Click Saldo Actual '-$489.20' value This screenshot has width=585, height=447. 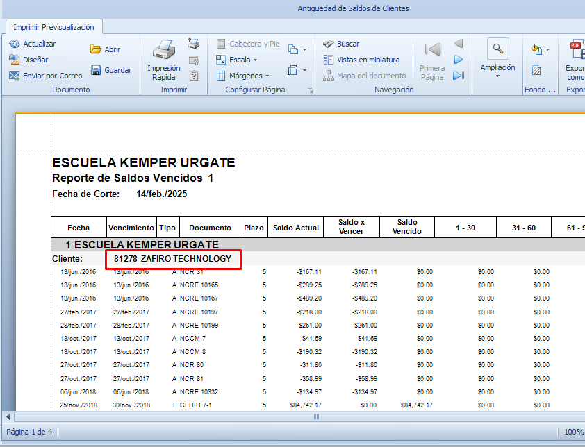pos(309,298)
